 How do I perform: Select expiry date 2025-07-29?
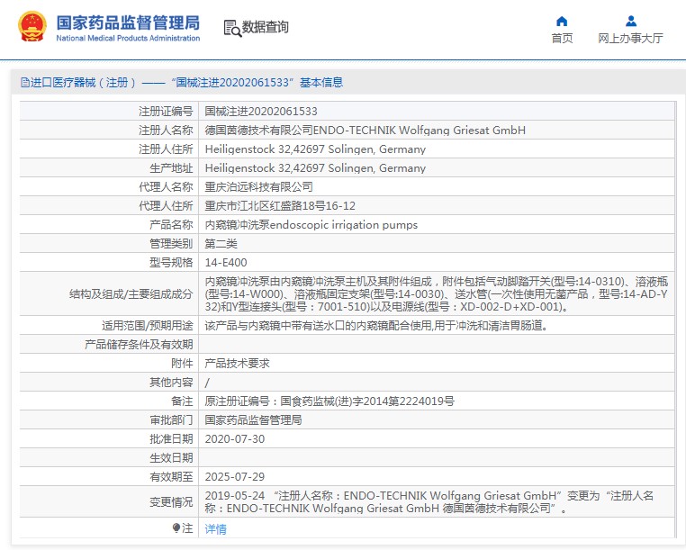pyautogui.click(x=235, y=476)
